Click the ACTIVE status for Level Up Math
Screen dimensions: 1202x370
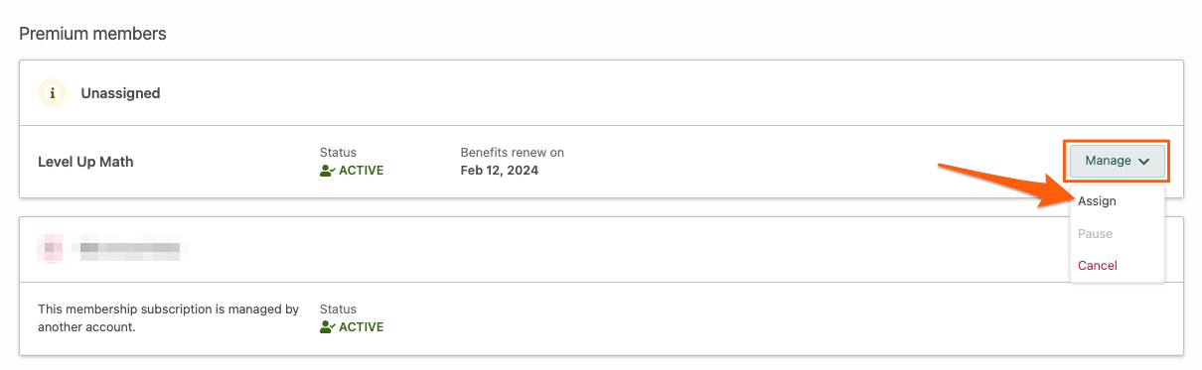[362, 171]
